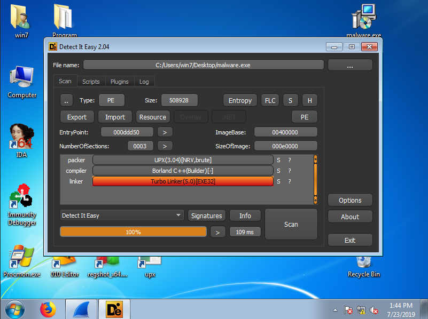Select Detect It Easy taskbar button
Screen dimensions: 428x319
pos(114,309)
